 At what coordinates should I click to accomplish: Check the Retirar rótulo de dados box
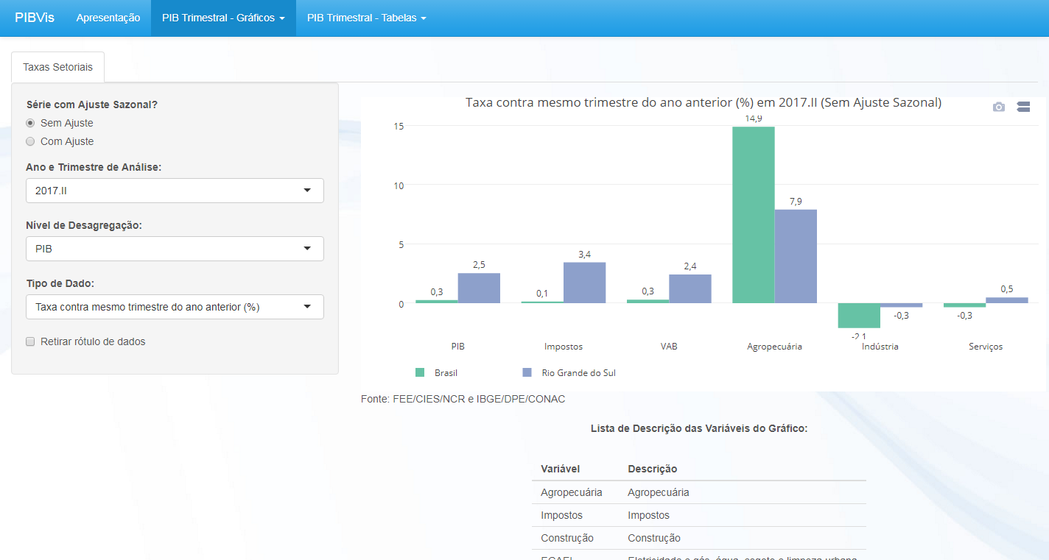point(30,341)
